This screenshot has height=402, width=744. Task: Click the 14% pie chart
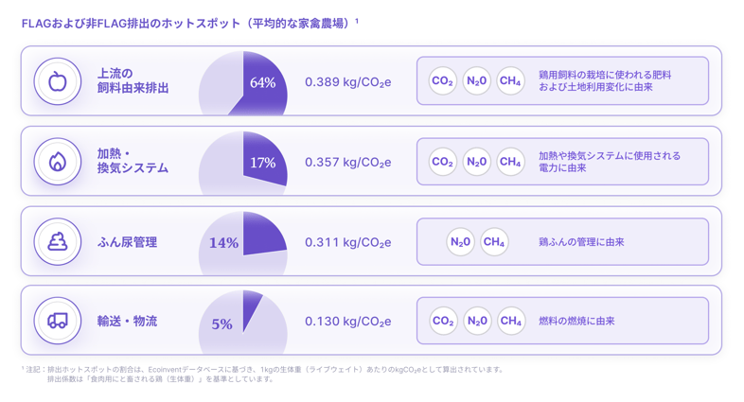243,244
